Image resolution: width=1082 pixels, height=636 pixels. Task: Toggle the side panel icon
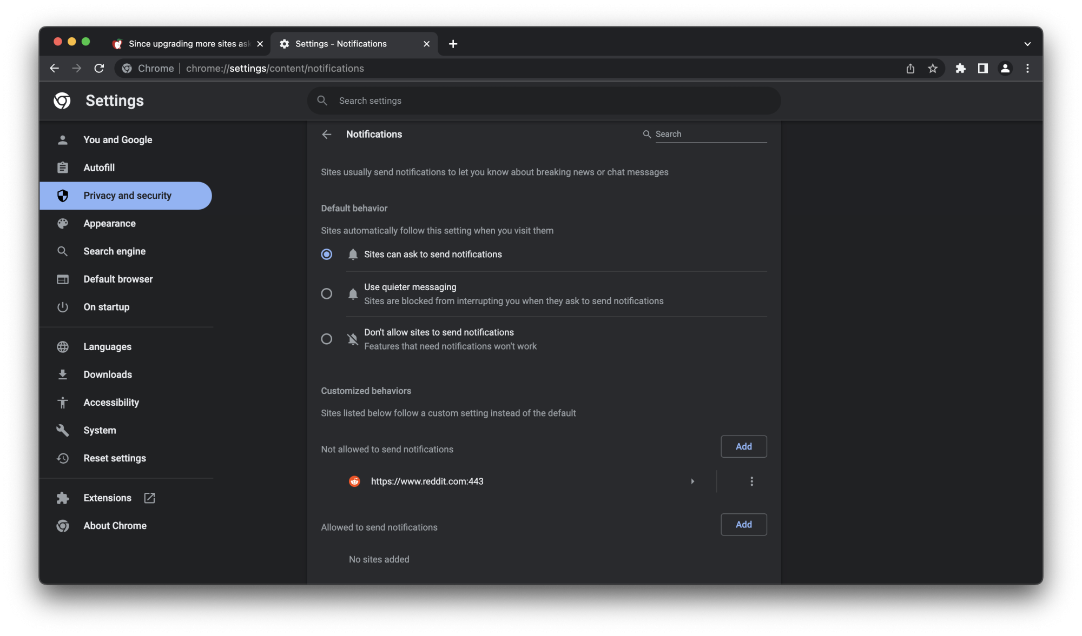[x=982, y=69]
